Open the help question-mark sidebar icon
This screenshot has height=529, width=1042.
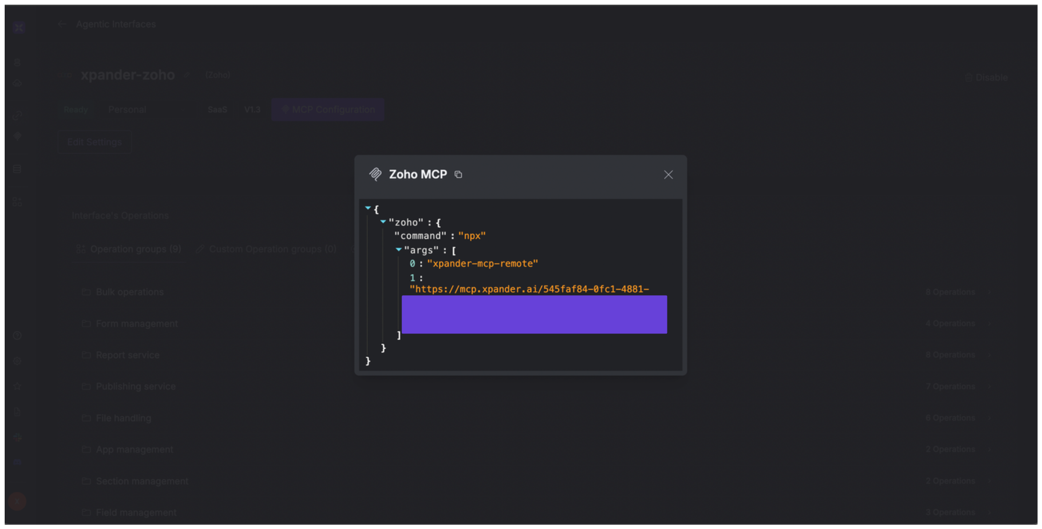click(17, 335)
